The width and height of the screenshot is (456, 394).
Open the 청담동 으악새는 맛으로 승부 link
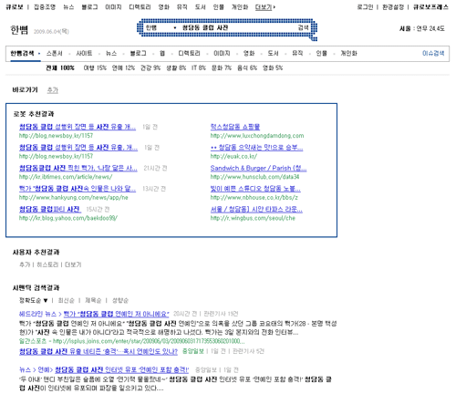point(256,148)
